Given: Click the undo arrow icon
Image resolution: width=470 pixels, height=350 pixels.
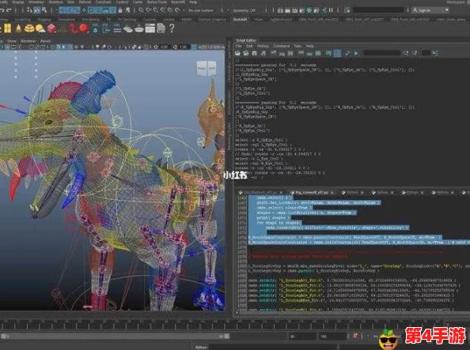Looking at the screenshot, I should pyautogui.click(x=2, y=10).
